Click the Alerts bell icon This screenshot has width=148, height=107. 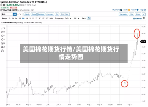pos(129,10)
